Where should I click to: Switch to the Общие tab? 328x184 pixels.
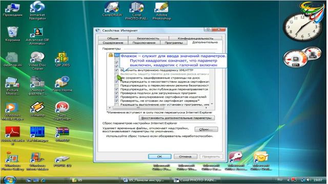tap(113, 38)
